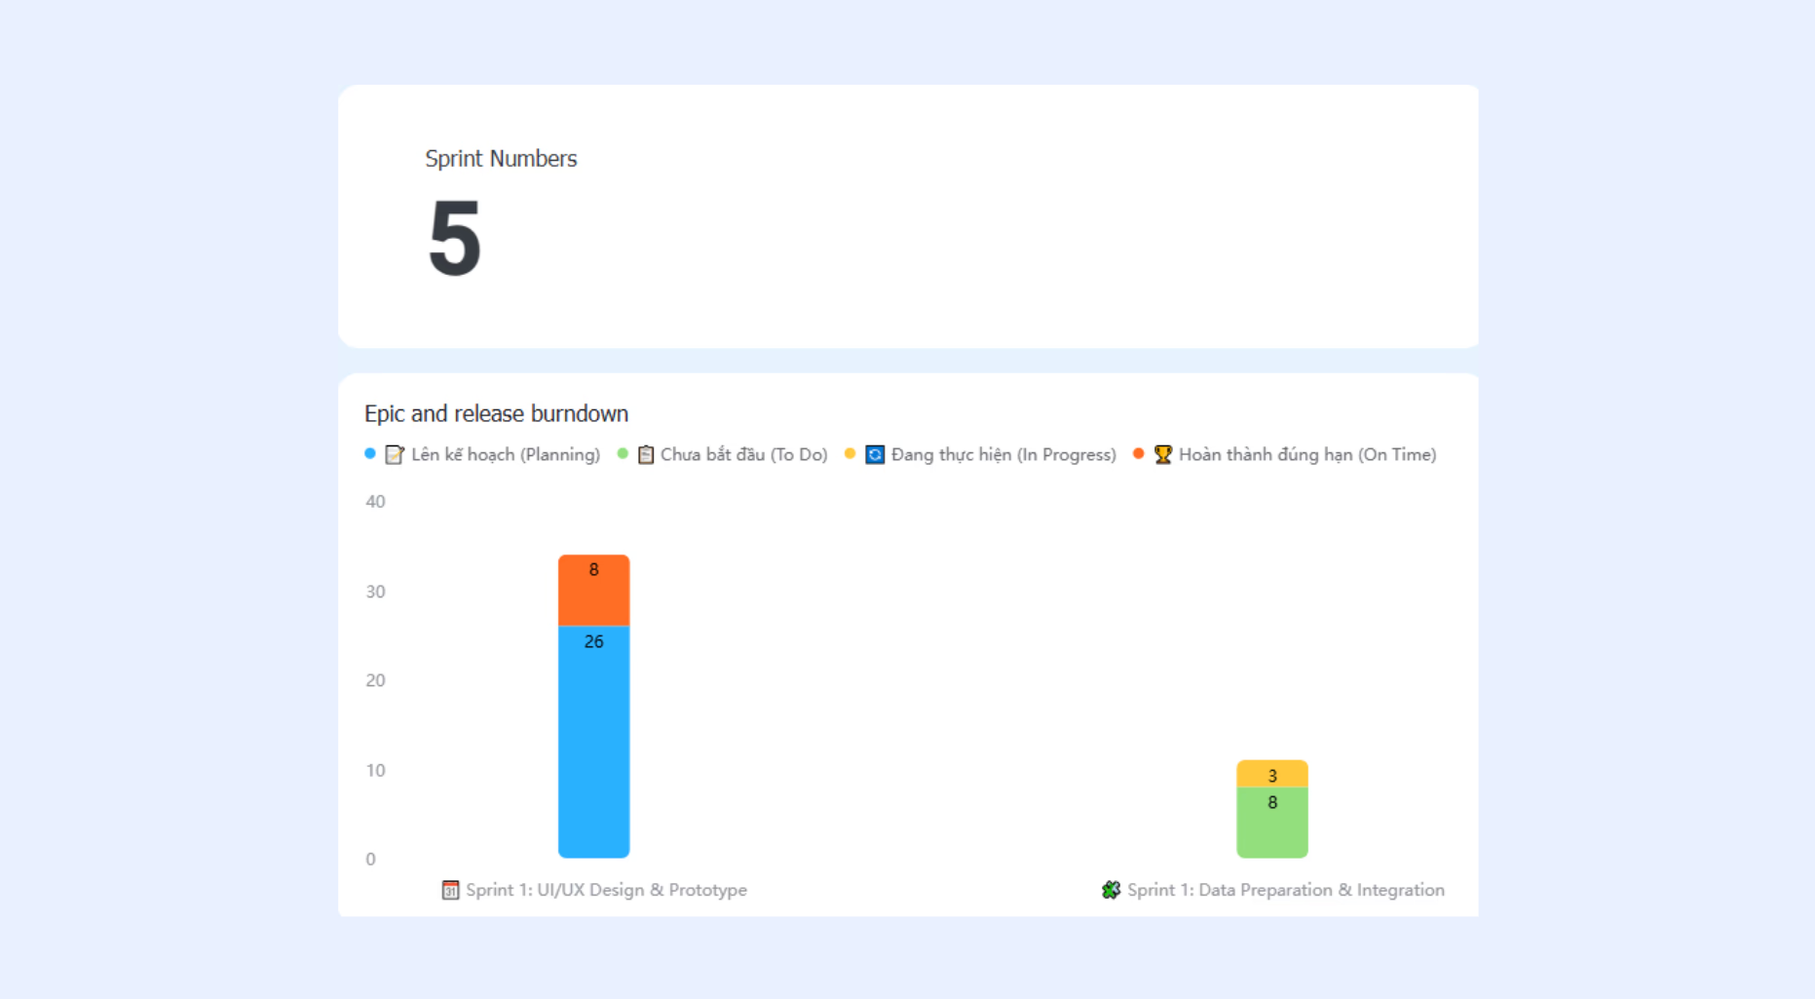The image size is (1815, 999).
Task: Click the 'Sprint Numbers' card title
Action: point(501,159)
